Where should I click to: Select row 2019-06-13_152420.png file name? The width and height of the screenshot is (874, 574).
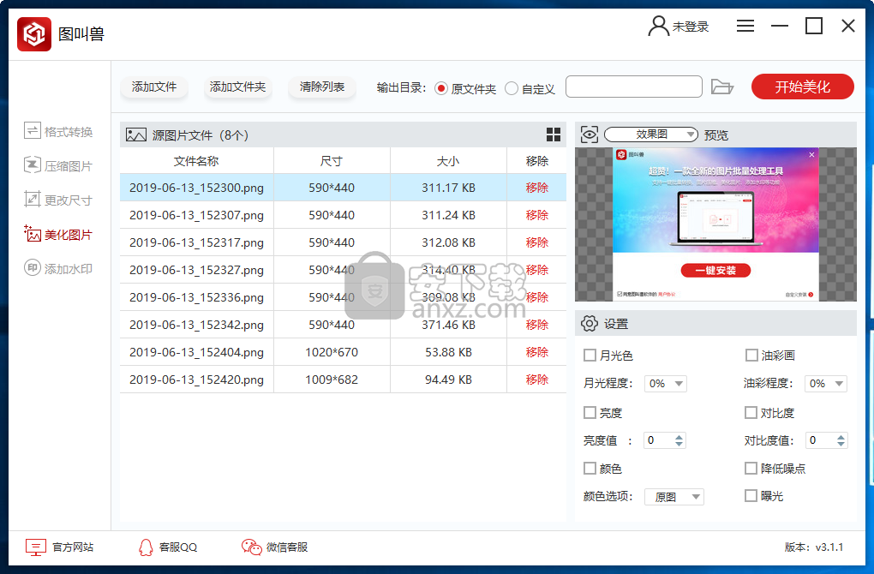197,380
